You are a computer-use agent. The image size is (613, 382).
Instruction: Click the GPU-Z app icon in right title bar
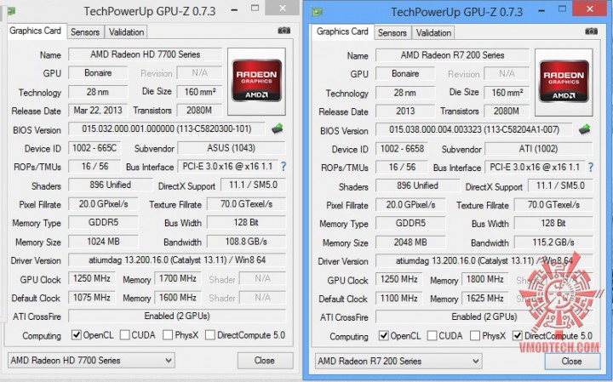pos(317,12)
